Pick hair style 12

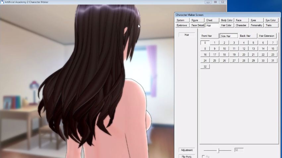click(244, 49)
